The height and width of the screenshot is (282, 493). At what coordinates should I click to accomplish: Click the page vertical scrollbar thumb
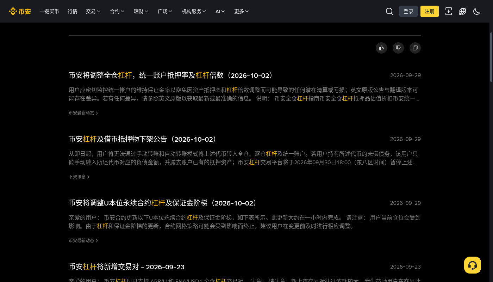point(492,57)
